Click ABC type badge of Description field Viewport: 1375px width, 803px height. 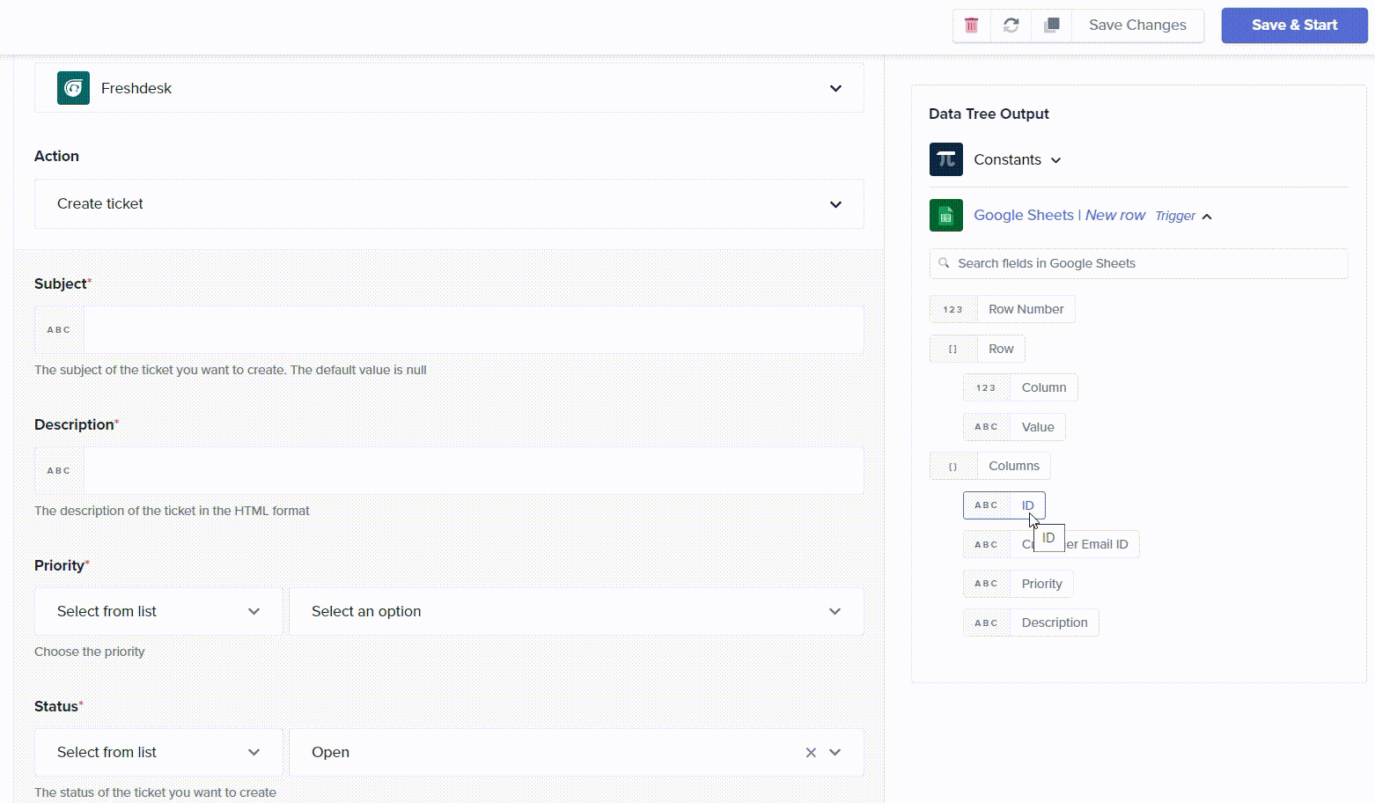pos(987,623)
